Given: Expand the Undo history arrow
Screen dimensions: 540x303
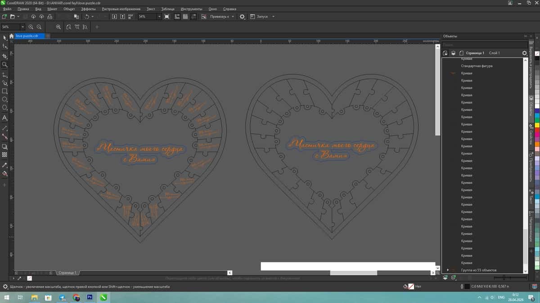Looking at the screenshot, I should (92, 17).
